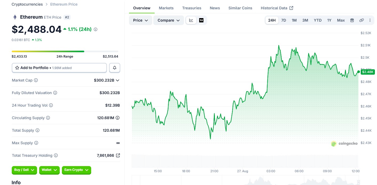Select the Max time range
The height and width of the screenshot is (185, 377).
point(341,20)
